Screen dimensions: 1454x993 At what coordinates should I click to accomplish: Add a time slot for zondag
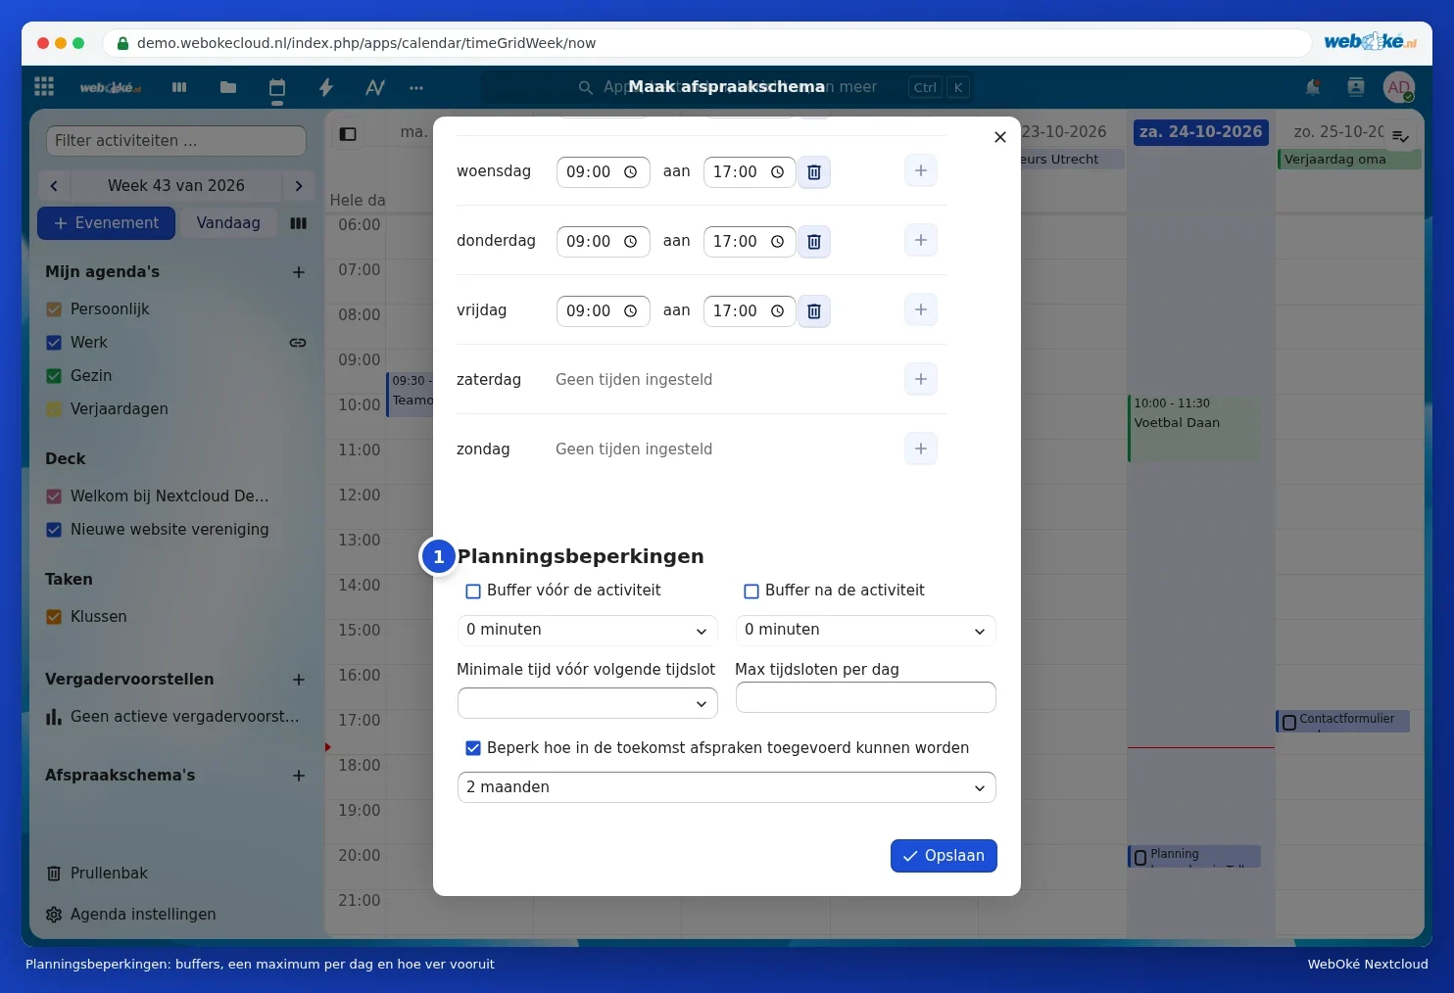point(921,449)
